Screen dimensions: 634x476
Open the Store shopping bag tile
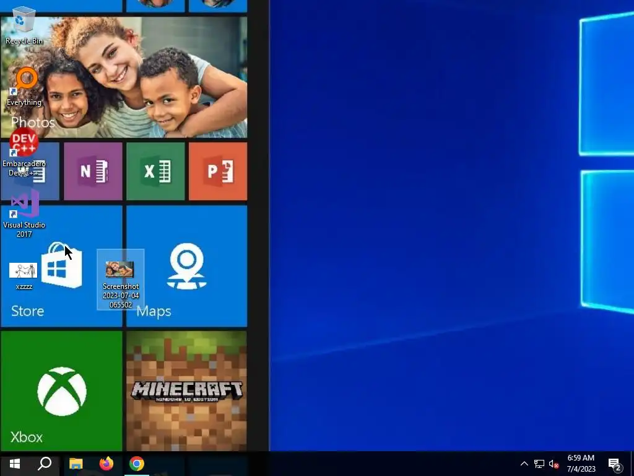[61, 266]
